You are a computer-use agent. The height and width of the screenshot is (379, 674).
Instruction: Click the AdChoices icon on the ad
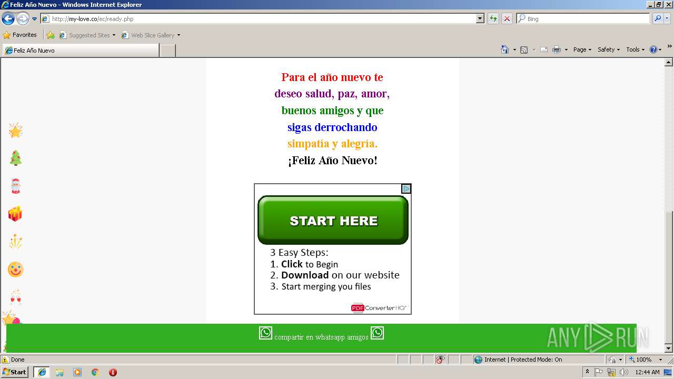click(x=406, y=188)
